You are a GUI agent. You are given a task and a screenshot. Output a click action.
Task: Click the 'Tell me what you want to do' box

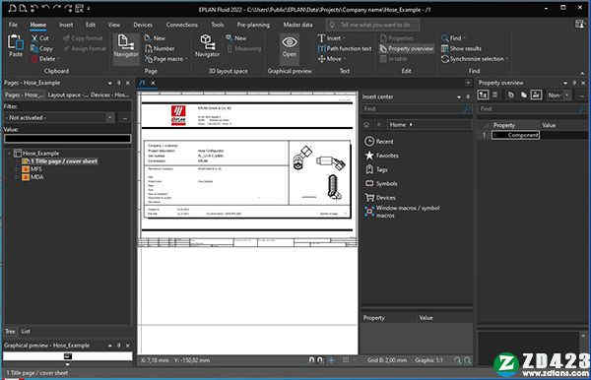pyautogui.click(x=373, y=26)
